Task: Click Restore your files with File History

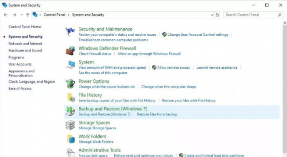Action: (189, 100)
